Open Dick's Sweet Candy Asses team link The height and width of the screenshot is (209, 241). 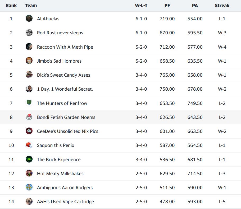coord(63,75)
